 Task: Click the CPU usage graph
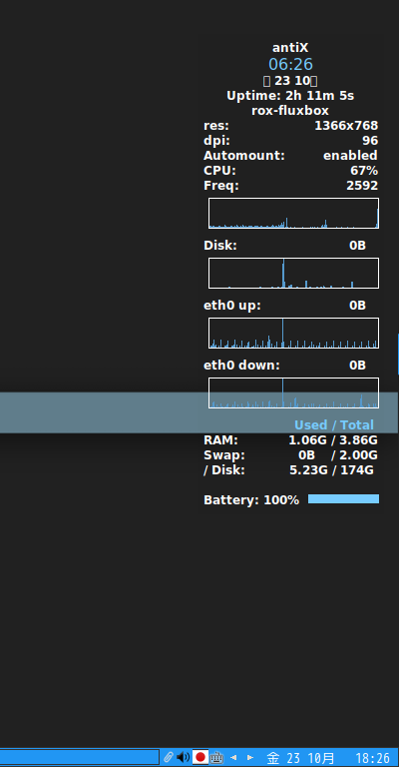tap(293, 214)
